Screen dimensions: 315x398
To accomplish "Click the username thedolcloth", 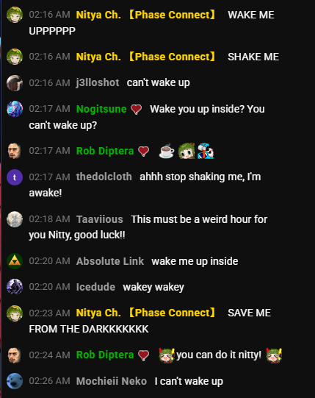I will [x=104, y=177].
